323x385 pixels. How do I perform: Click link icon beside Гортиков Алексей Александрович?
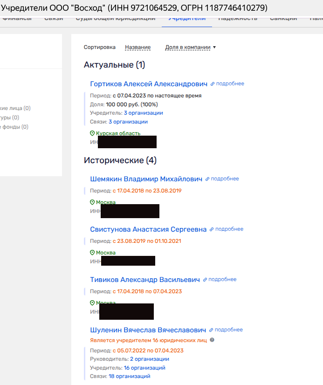(x=213, y=84)
